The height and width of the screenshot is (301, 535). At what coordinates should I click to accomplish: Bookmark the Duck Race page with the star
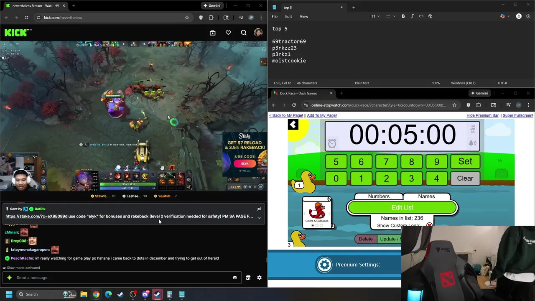454,105
